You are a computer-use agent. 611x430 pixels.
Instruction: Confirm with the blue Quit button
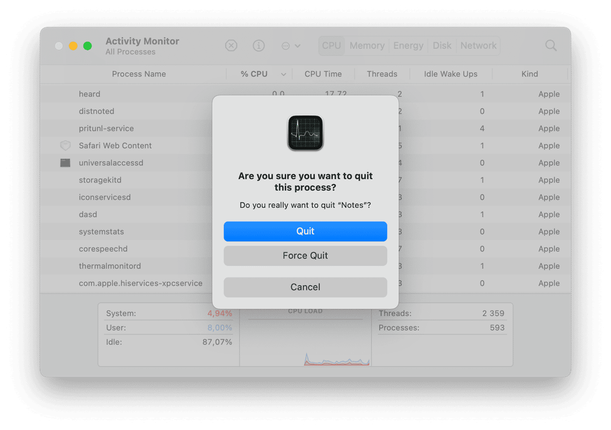coord(305,231)
